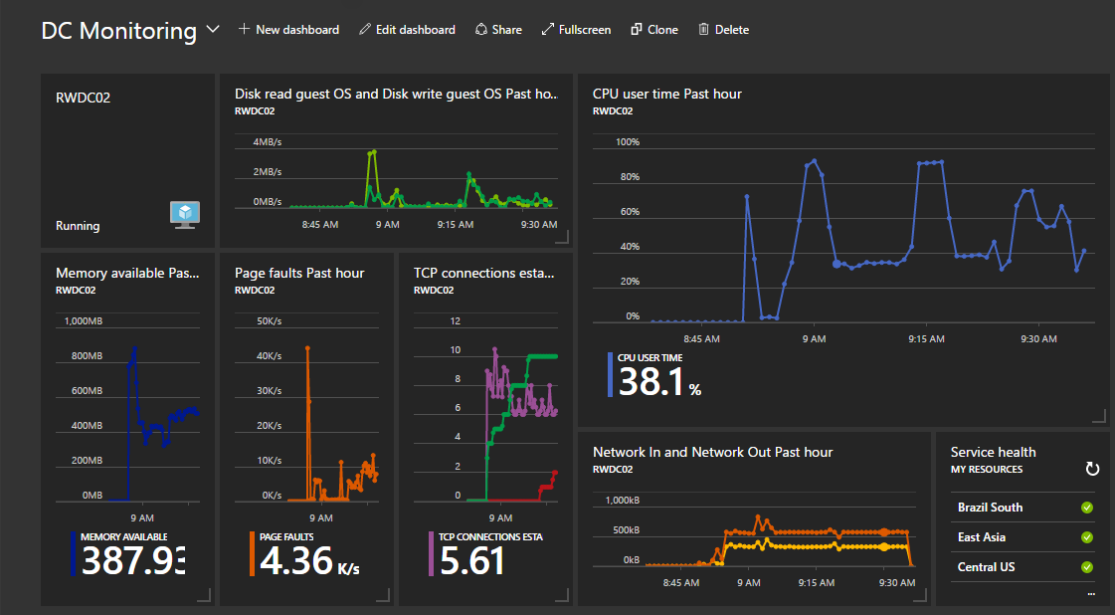
Task: Expand Service health more options ellipsis
Action: click(1091, 593)
